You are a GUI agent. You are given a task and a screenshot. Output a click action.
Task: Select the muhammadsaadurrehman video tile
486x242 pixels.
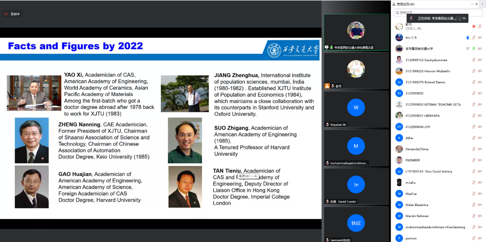[356, 148]
